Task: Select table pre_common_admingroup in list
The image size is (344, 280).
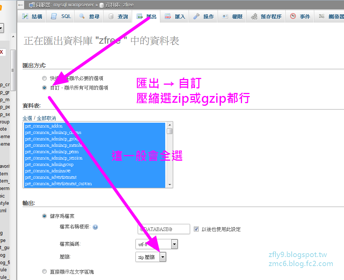Action: (x=94, y=164)
